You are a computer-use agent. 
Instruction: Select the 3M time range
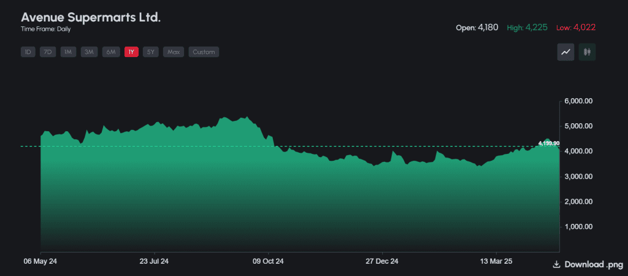[89, 52]
